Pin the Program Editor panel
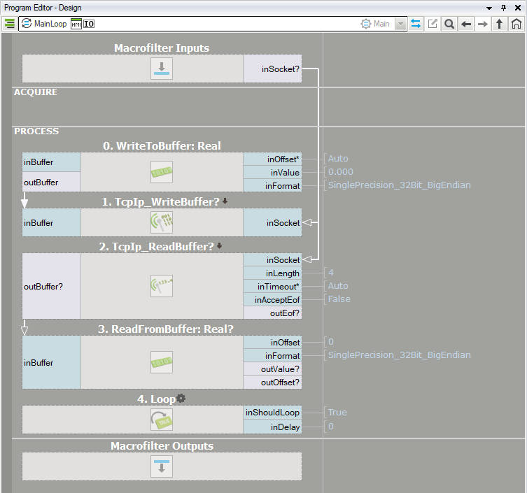Viewport: 527px width, 493px height. pyautogui.click(x=503, y=8)
